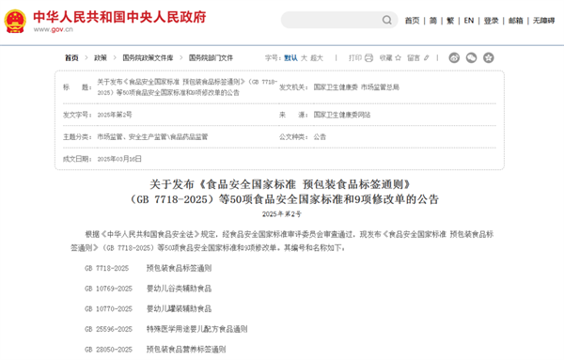564x360 pixels.
Task: Click the star icon beside 收藏
Action: coord(398,57)
